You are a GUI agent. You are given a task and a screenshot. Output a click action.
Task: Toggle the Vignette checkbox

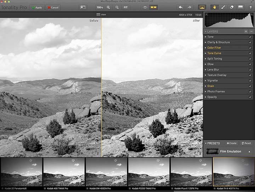click(250, 81)
